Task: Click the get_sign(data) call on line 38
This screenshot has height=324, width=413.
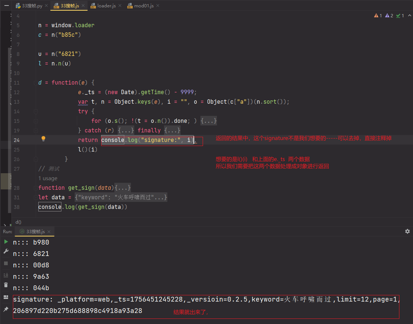Action: [101, 207]
